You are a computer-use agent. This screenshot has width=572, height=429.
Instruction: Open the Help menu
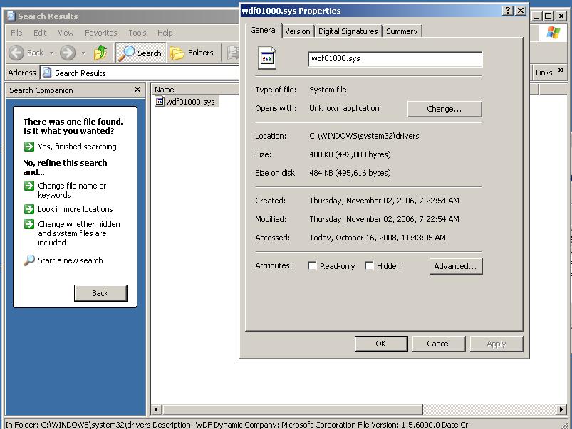[165, 33]
